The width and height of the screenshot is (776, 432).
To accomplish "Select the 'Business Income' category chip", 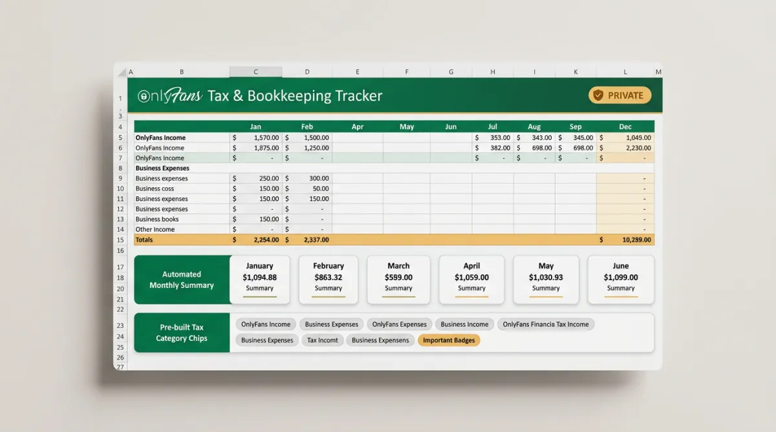I will pos(465,324).
